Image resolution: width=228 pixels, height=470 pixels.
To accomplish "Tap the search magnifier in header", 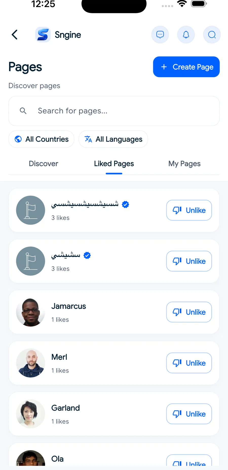I will coord(212,35).
